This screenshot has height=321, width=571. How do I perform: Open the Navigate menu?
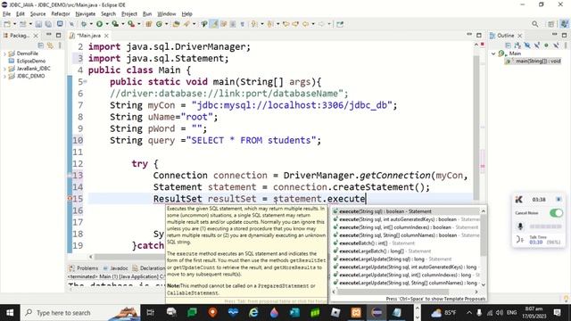click(x=86, y=14)
